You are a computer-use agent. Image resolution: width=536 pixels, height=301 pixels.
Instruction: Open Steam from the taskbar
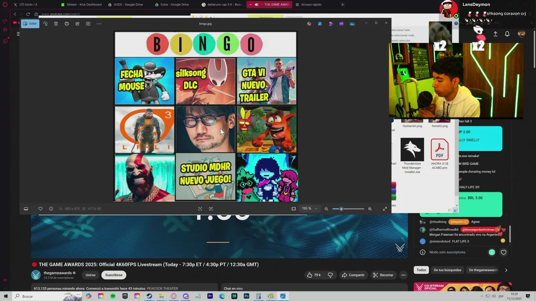149,296
